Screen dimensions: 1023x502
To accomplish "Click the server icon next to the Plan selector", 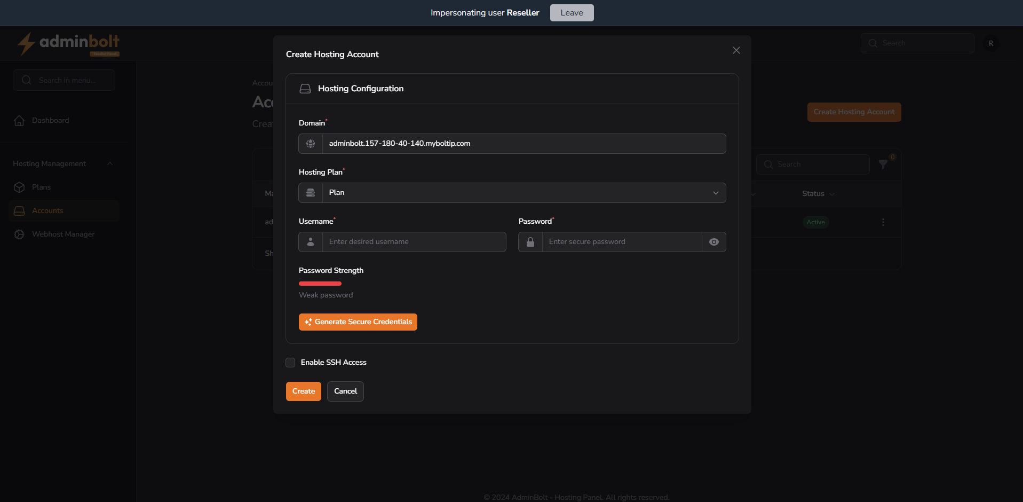I will pyautogui.click(x=310, y=193).
